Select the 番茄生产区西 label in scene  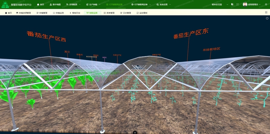(46, 36)
